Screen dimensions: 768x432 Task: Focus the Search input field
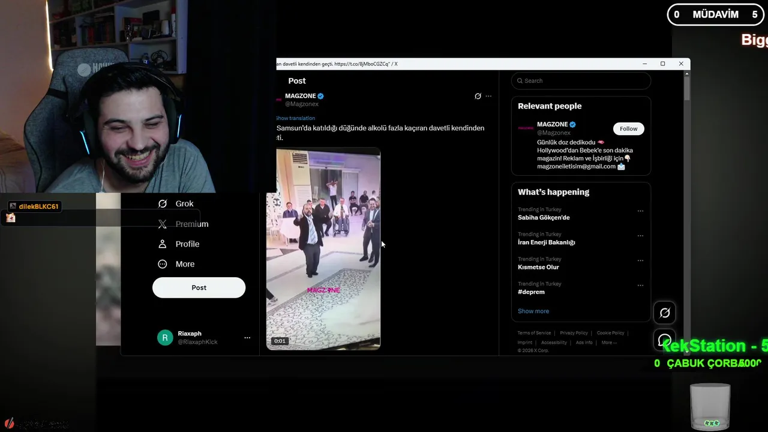(x=581, y=81)
